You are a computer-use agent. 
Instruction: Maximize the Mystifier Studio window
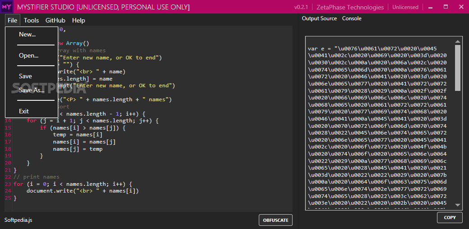(x=446, y=7)
